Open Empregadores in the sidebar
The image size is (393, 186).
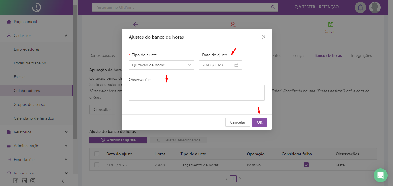pos(27,49)
